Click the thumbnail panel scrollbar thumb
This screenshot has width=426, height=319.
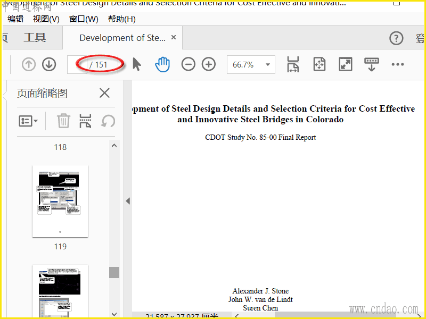pyautogui.click(x=114, y=272)
